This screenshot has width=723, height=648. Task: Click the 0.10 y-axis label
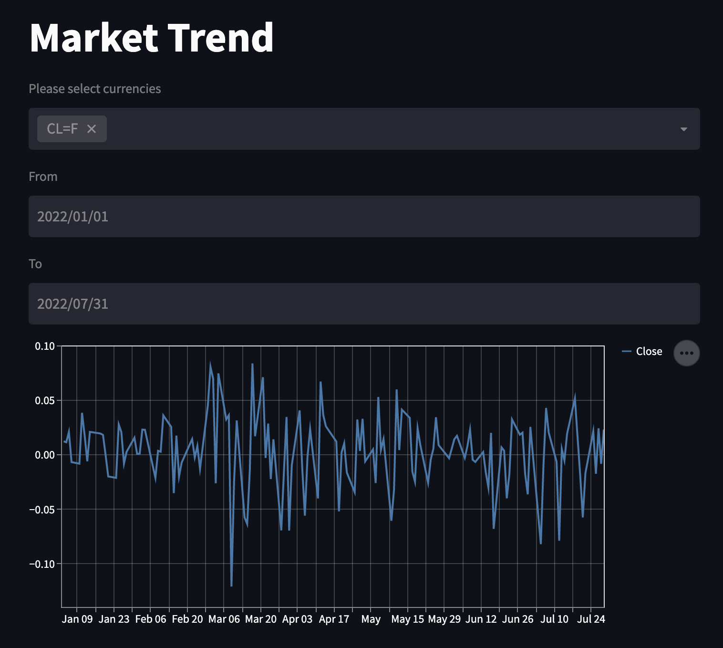[45, 346]
